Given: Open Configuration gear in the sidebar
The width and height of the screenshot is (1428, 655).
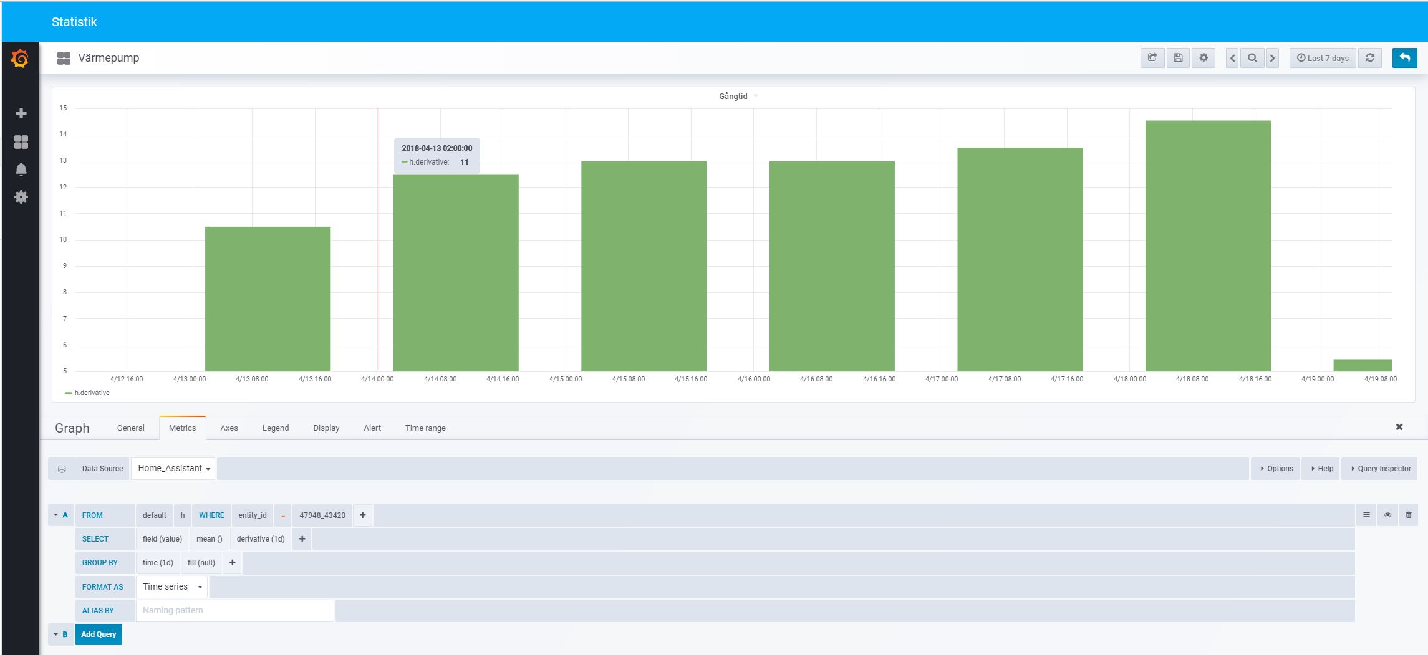Looking at the screenshot, I should coord(21,197).
